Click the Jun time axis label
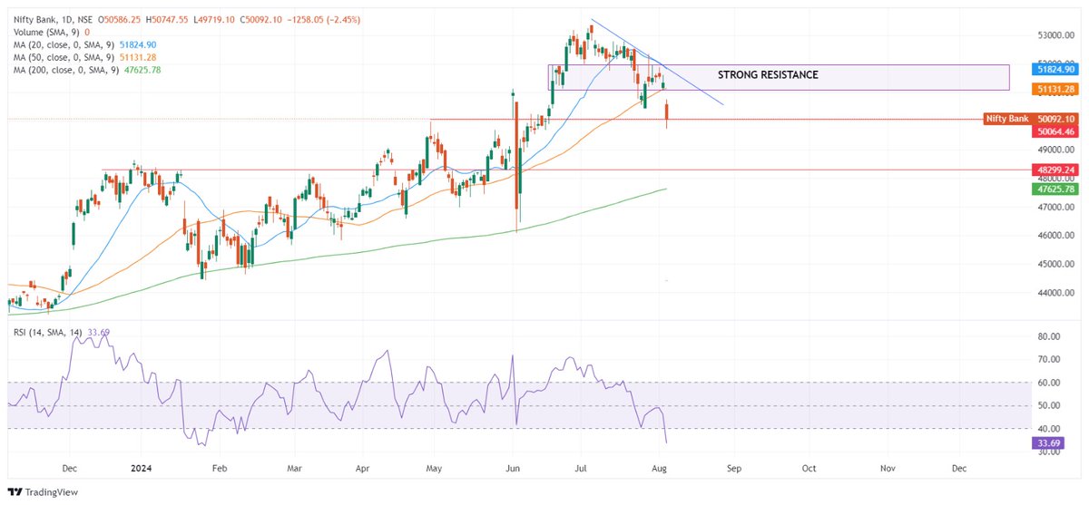Viewport: 1089px width, 505px height. [512, 471]
